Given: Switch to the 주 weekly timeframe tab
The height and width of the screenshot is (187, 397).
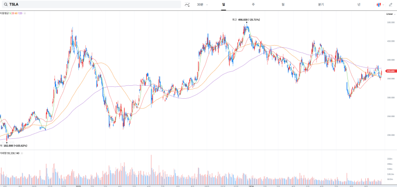Looking at the screenshot, I should 253,4.
